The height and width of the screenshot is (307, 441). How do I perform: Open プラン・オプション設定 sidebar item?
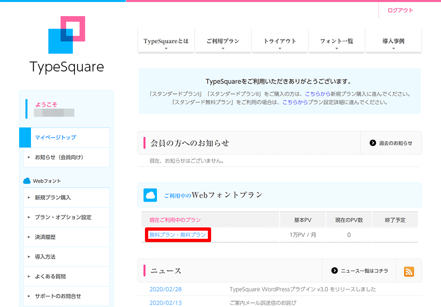tap(67, 217)
